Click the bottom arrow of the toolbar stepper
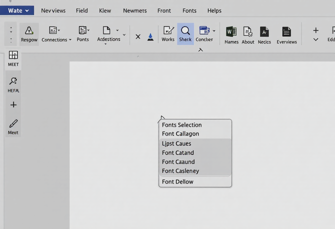335x229 pixels. (x=11, y=42)
